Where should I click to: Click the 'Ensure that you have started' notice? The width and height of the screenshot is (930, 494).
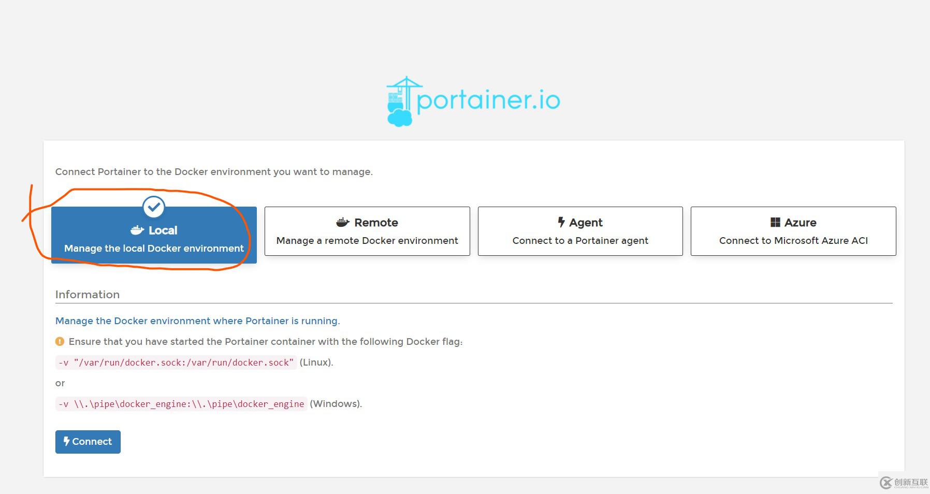(266, 342)
